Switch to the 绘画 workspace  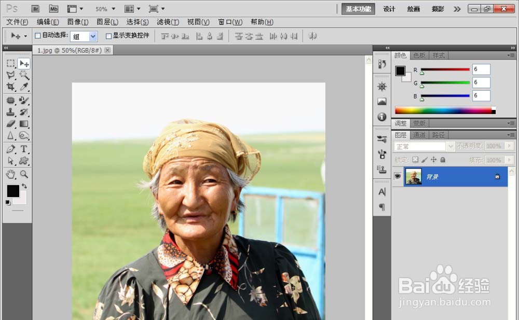[414, 9]
